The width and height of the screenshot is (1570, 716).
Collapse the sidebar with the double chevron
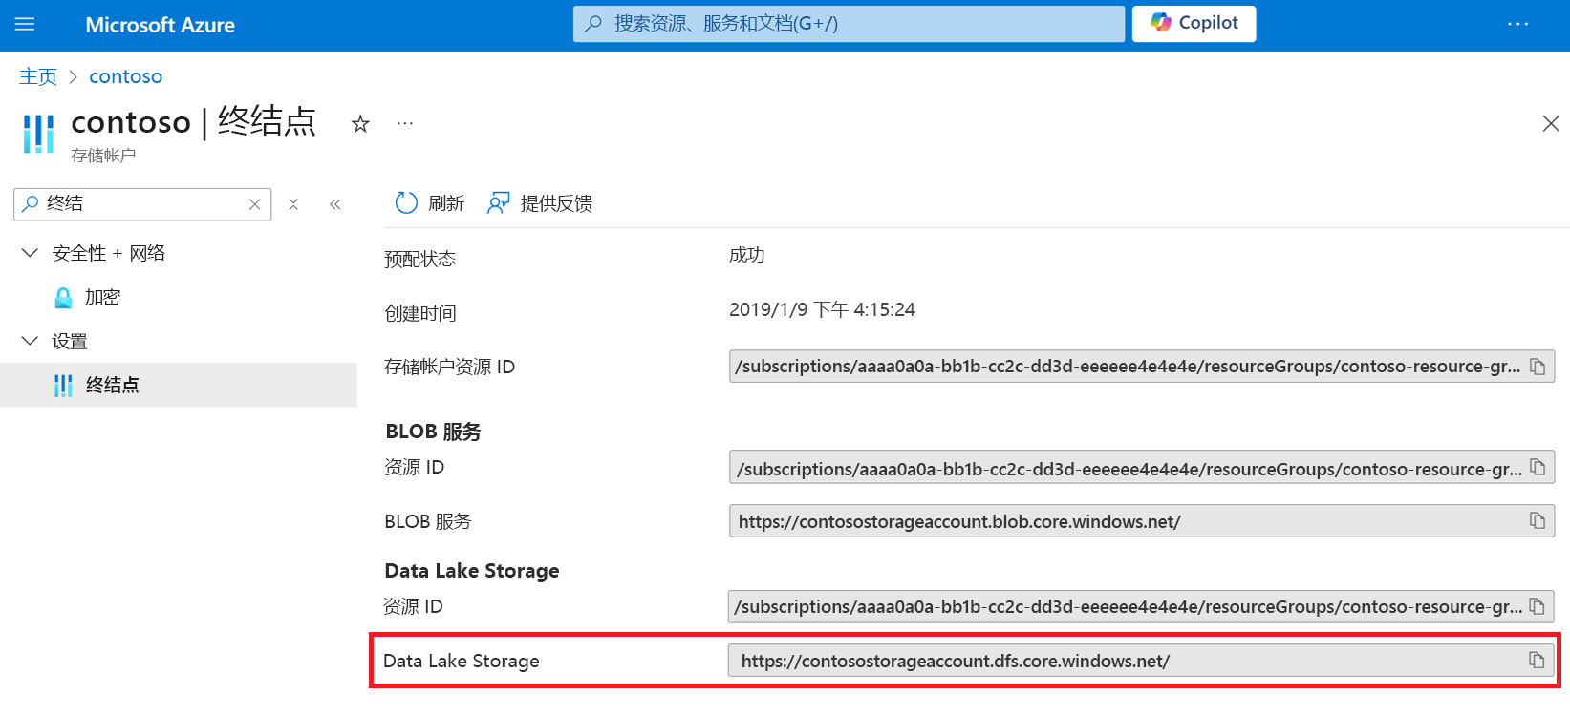coord(334,203)
